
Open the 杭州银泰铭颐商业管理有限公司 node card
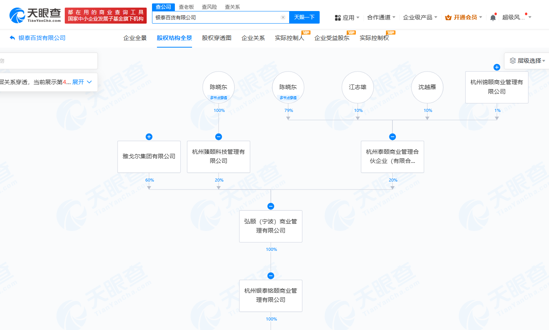pyautogui.click(x=271, y=295)
